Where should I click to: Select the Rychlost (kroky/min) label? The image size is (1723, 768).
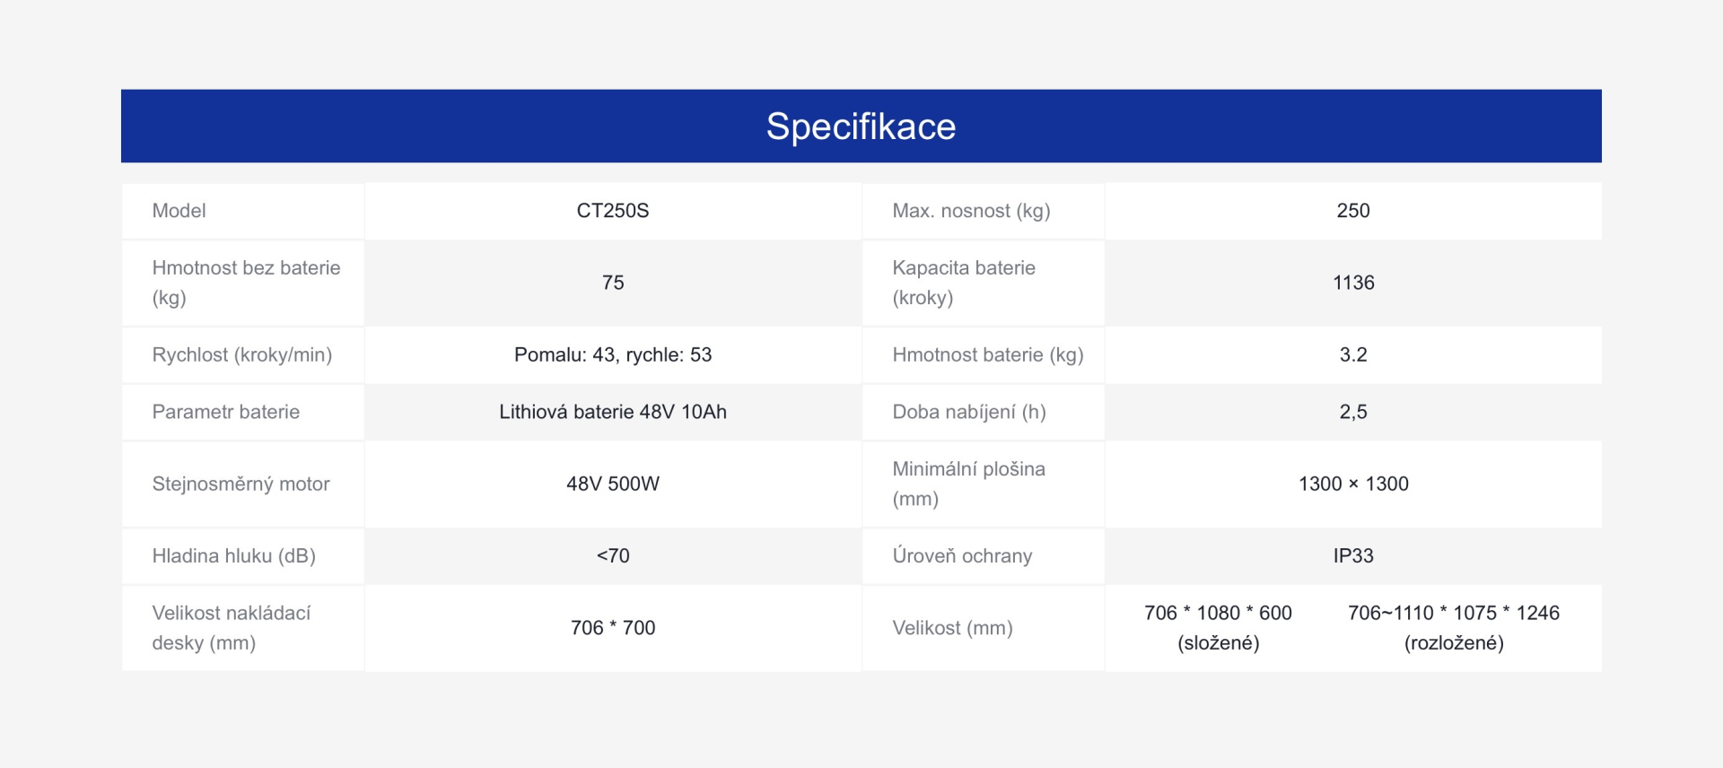[242, 354]
